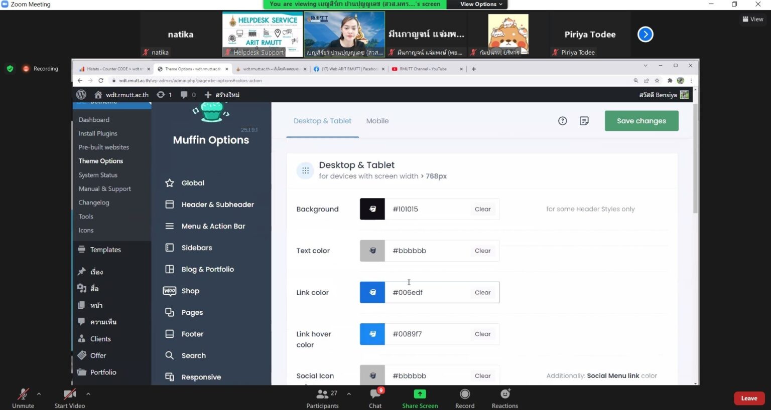This screenshot has width=771, height=410.
Task: Open Menu & Action Bar hamburger icon
Action: 170,226
